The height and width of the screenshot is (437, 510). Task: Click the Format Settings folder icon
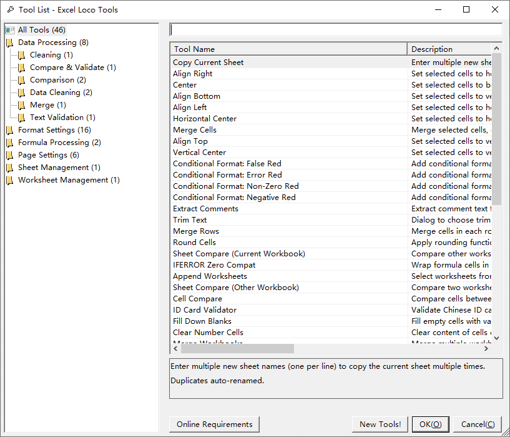point(10,130)
